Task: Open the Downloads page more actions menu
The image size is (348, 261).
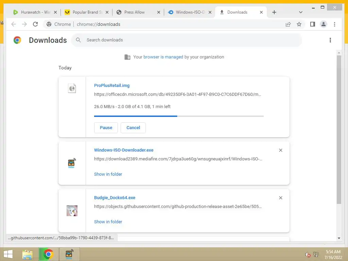Action: (x=330, y=40)
